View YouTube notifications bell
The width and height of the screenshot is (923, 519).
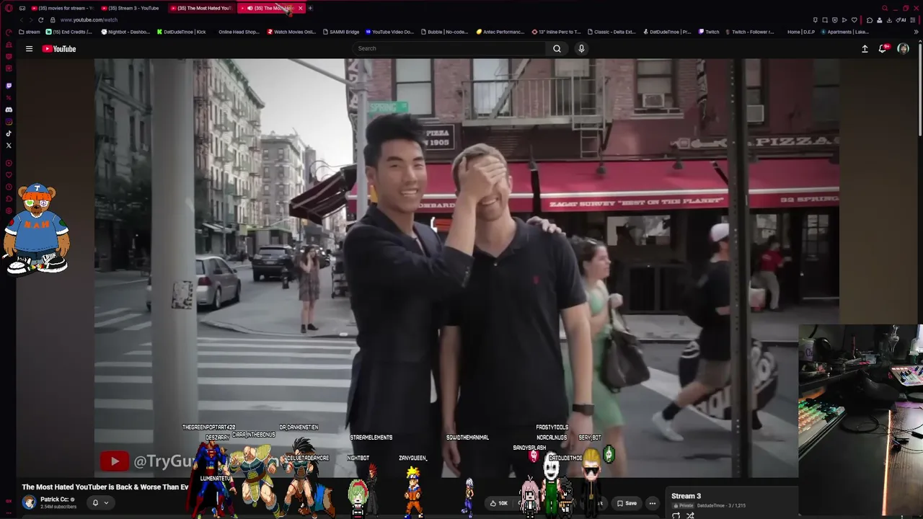click(883, 48)
